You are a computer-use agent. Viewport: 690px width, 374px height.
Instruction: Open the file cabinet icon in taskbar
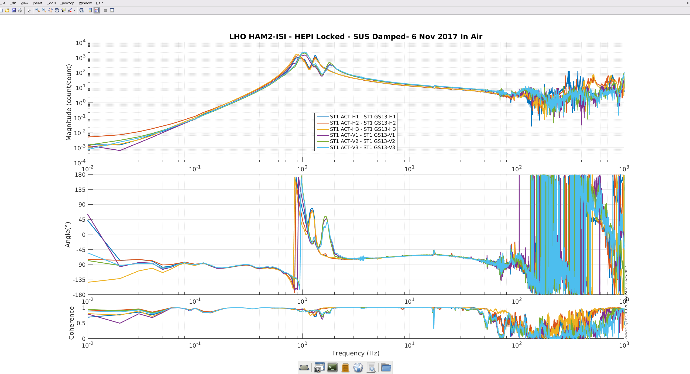click(345, 368)
